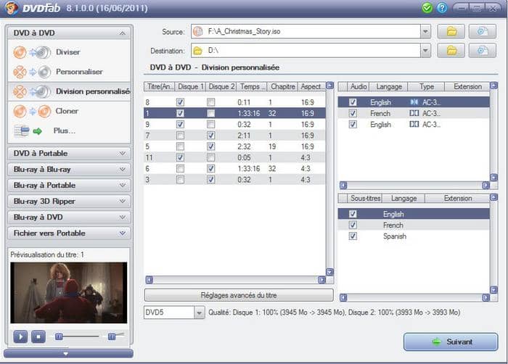Click the Division personnalisée disc icon

(32, 91)
